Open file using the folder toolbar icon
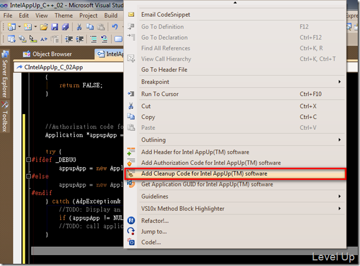Screen dimensions: 360x266 click(44, 27)
